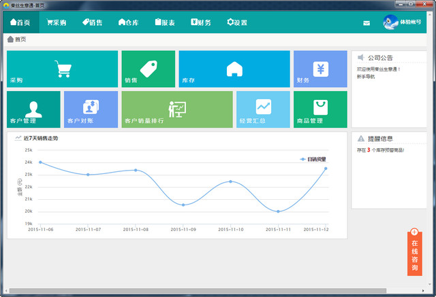The height and width of the screenshot is (297, 436).
Task: Click the mail envelope icon in header
Action: (x=367, y=23)
